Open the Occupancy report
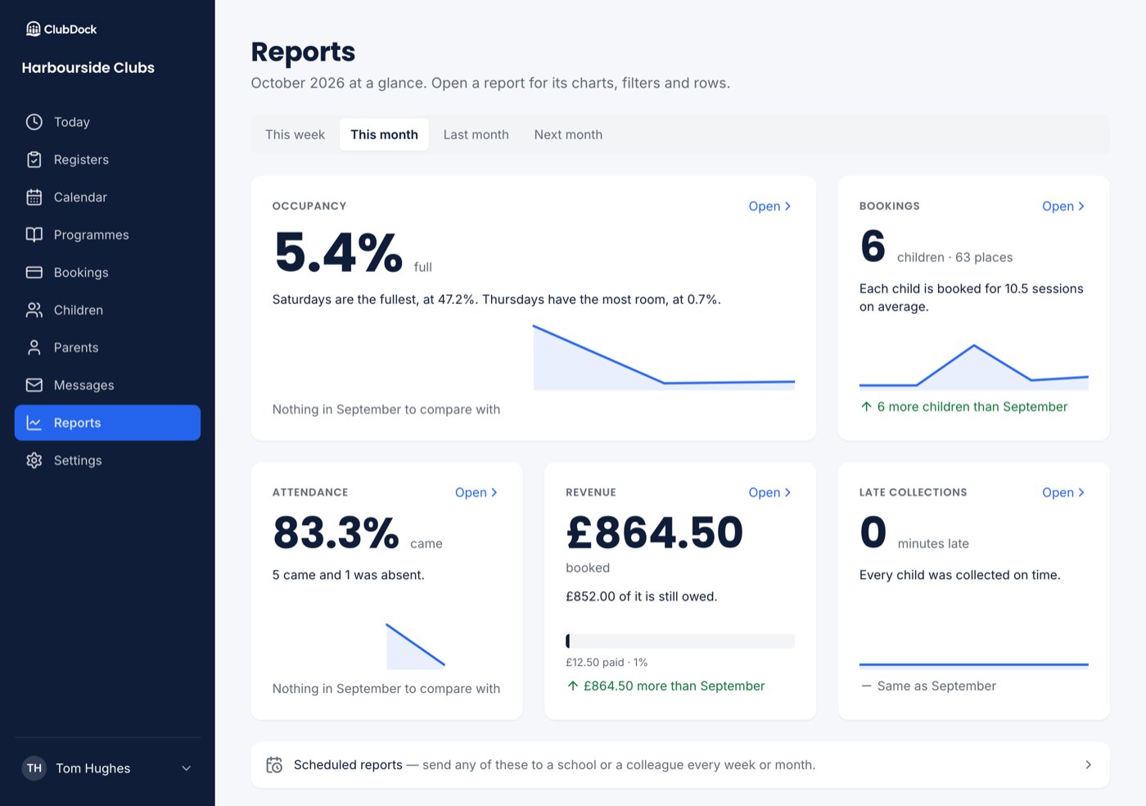This screenshot has height=806, width=1146. pos(770,206)
